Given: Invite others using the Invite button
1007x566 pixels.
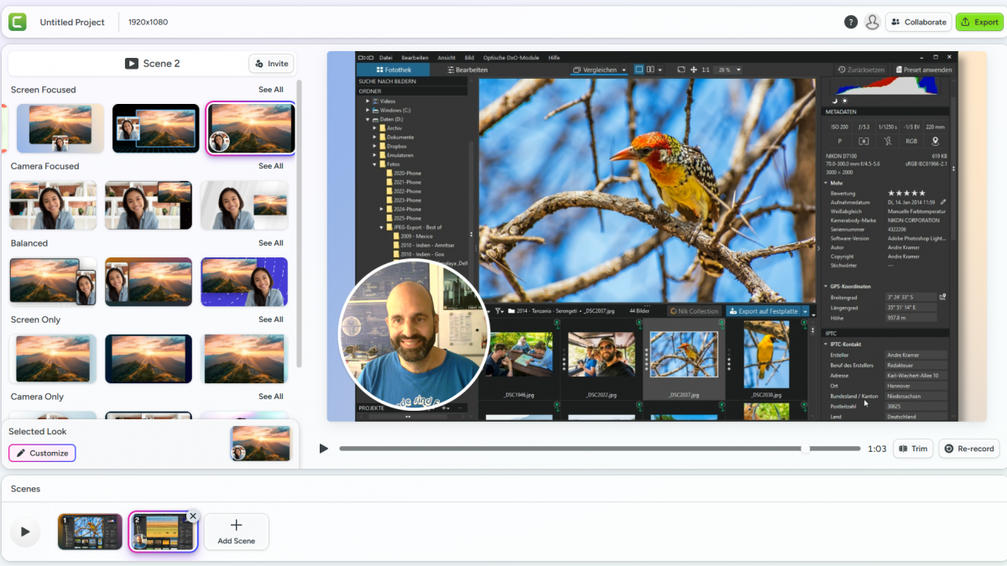Looking at the screenshot, I should coord(270,64).
